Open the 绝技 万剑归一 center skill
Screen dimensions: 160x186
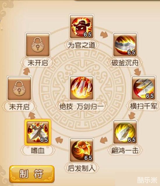(x=81, y=88)
